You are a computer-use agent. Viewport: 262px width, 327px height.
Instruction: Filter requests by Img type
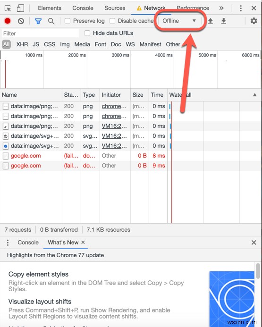click(x=65, y=44)
